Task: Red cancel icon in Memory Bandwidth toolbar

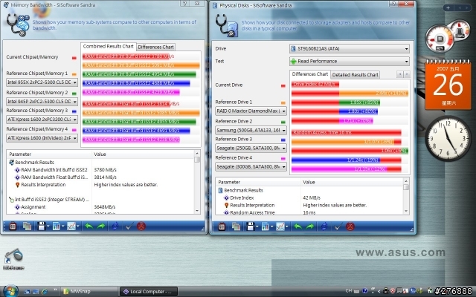Action: (x=141, y=226)
